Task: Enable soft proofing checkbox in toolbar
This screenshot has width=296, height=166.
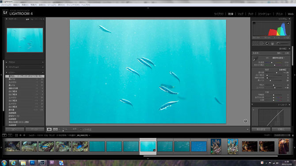Action: point(80,129)
